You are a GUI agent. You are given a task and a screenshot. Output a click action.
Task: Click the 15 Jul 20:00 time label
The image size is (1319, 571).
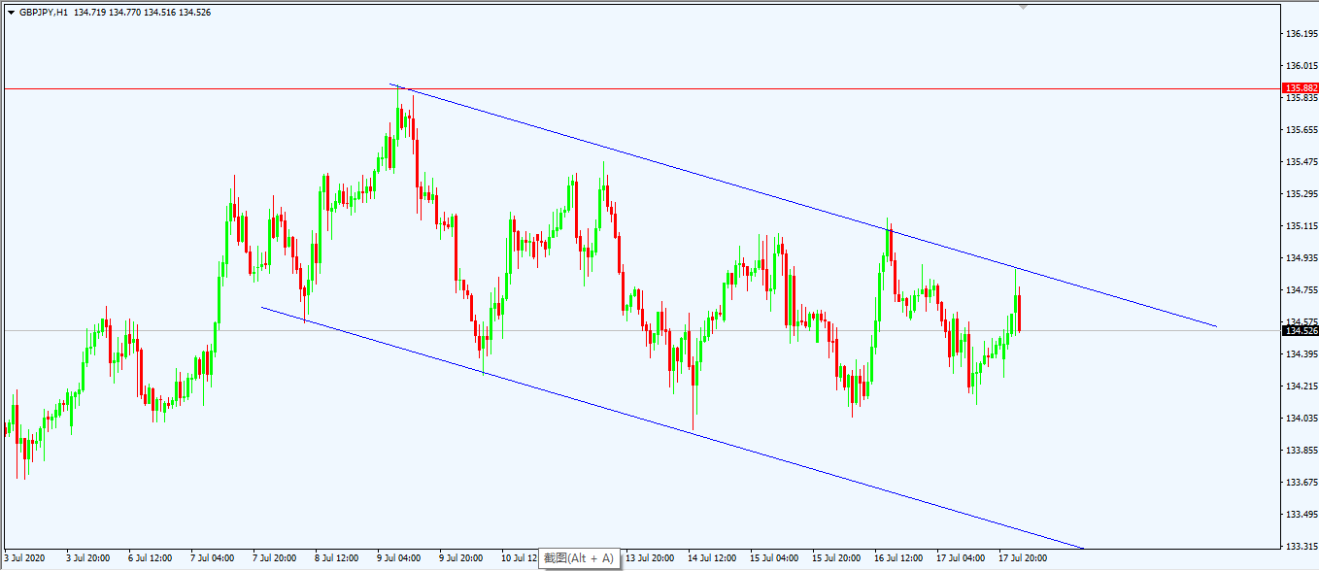click(x=836, y=558)
